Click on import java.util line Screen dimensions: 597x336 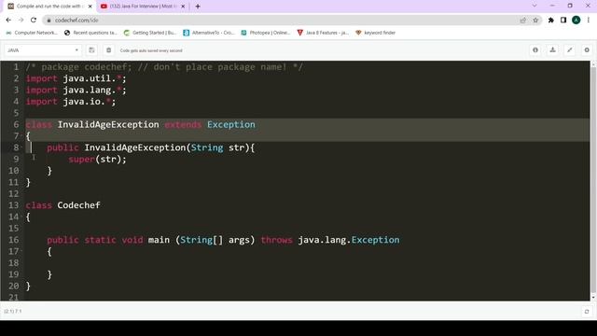(76, 78)
